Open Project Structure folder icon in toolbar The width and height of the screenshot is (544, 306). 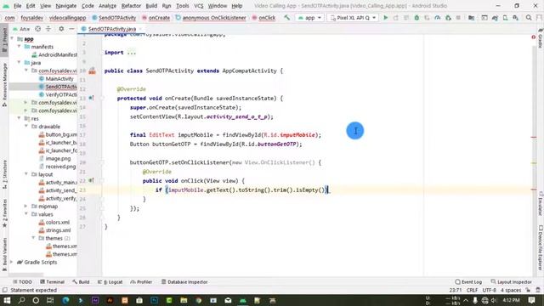click(x=471, y=18)
